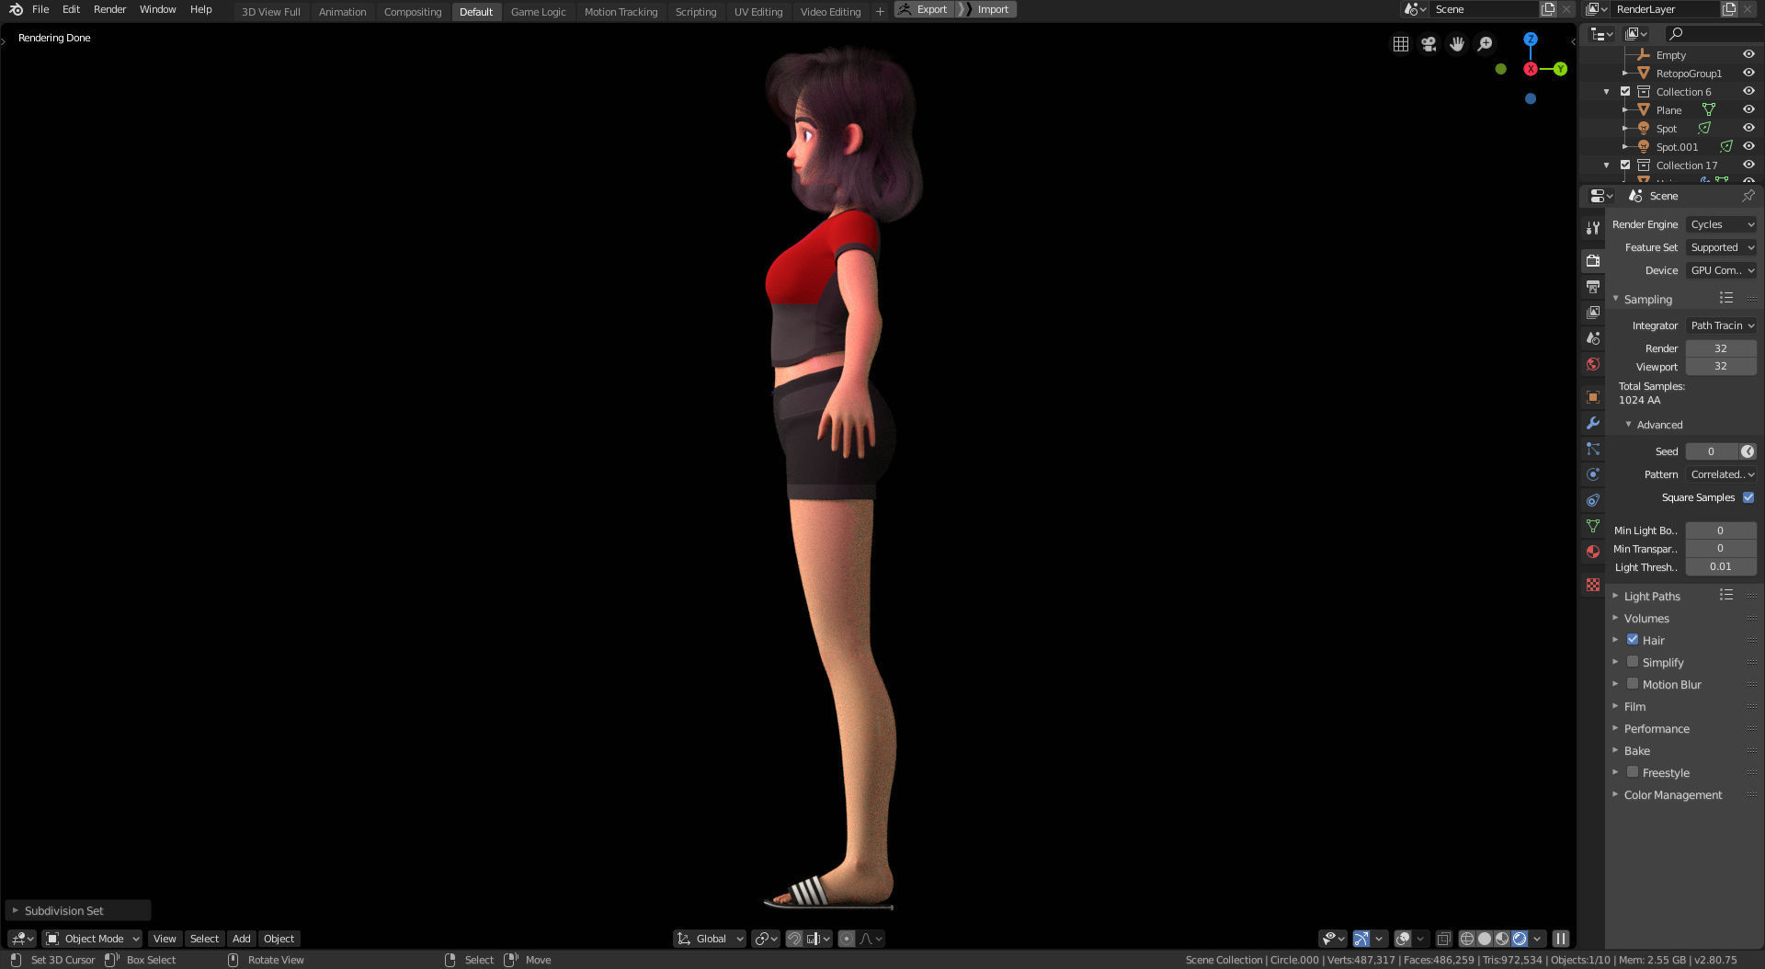Open the Active Tool settings tab icon

click(1593, 227)
